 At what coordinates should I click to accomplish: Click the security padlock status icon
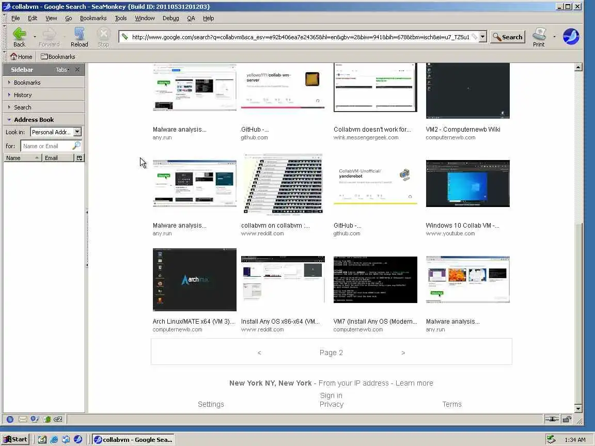[567, 419]
